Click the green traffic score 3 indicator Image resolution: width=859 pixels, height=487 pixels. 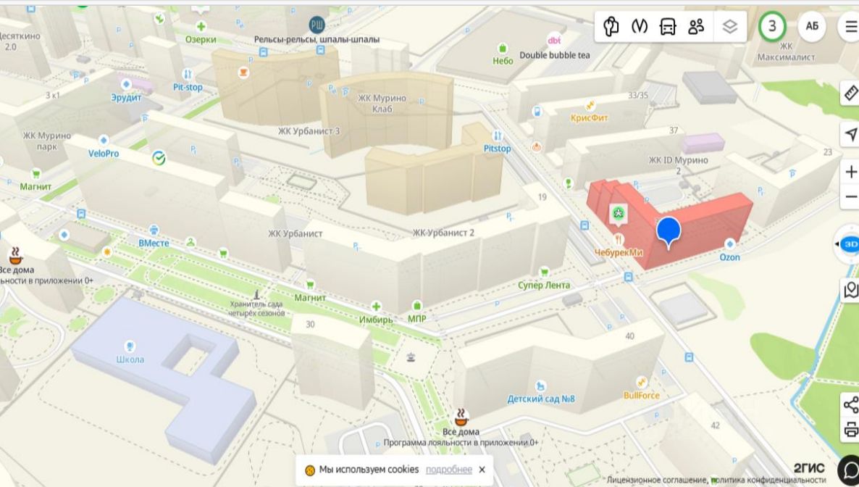click(x=772, y=26)
